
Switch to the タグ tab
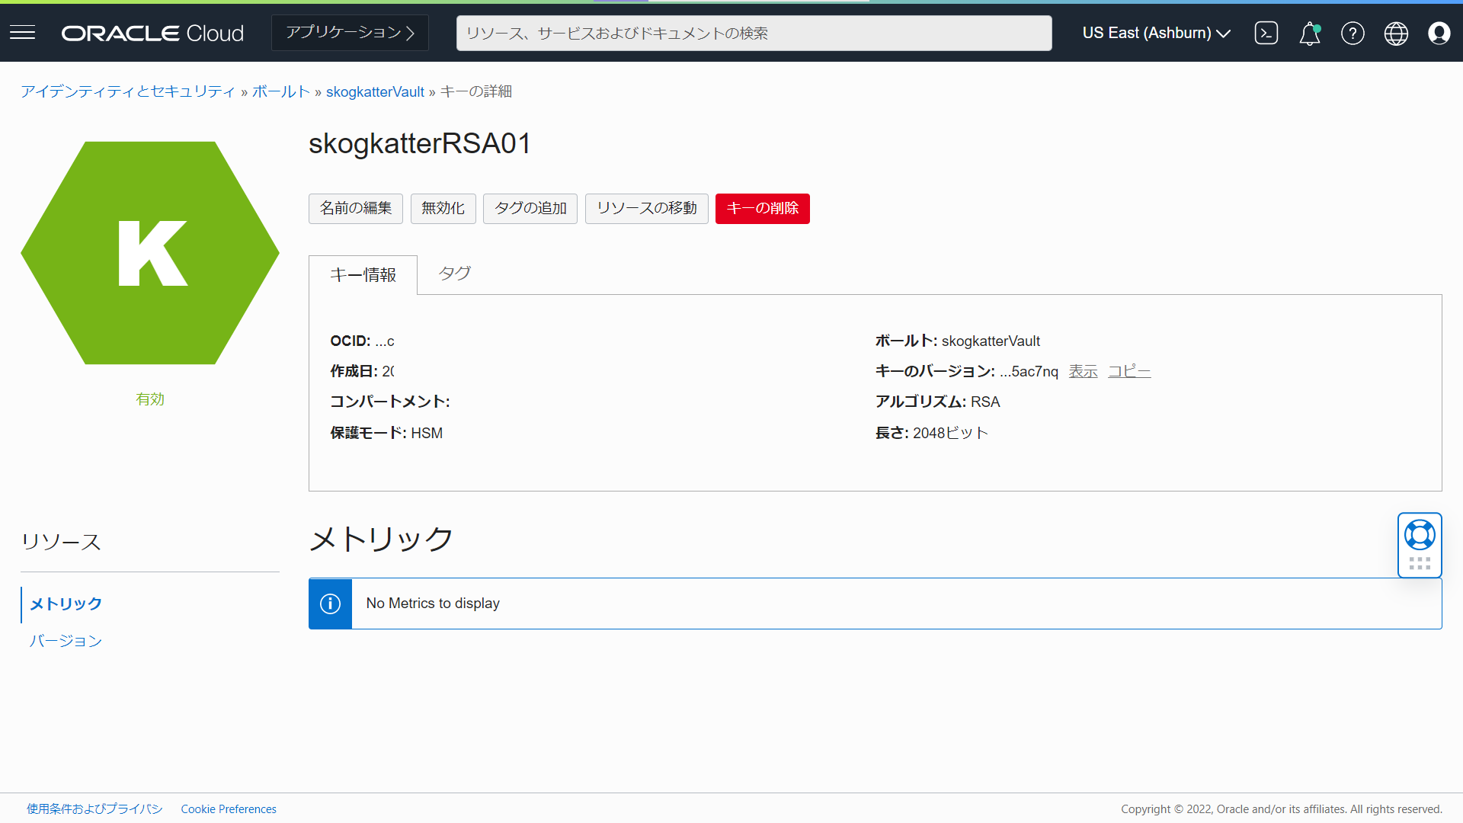point(454,274)
